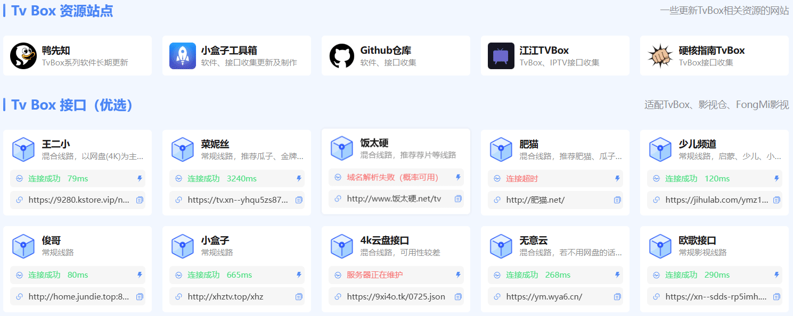The height and width of the screenshot is (316, 793).
Task: Click the 小盒子工具箱 rocket icon
Action: coord(183,56)
